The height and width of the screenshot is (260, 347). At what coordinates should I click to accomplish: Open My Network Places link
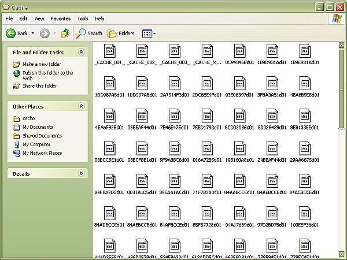[x=42, y=153]
